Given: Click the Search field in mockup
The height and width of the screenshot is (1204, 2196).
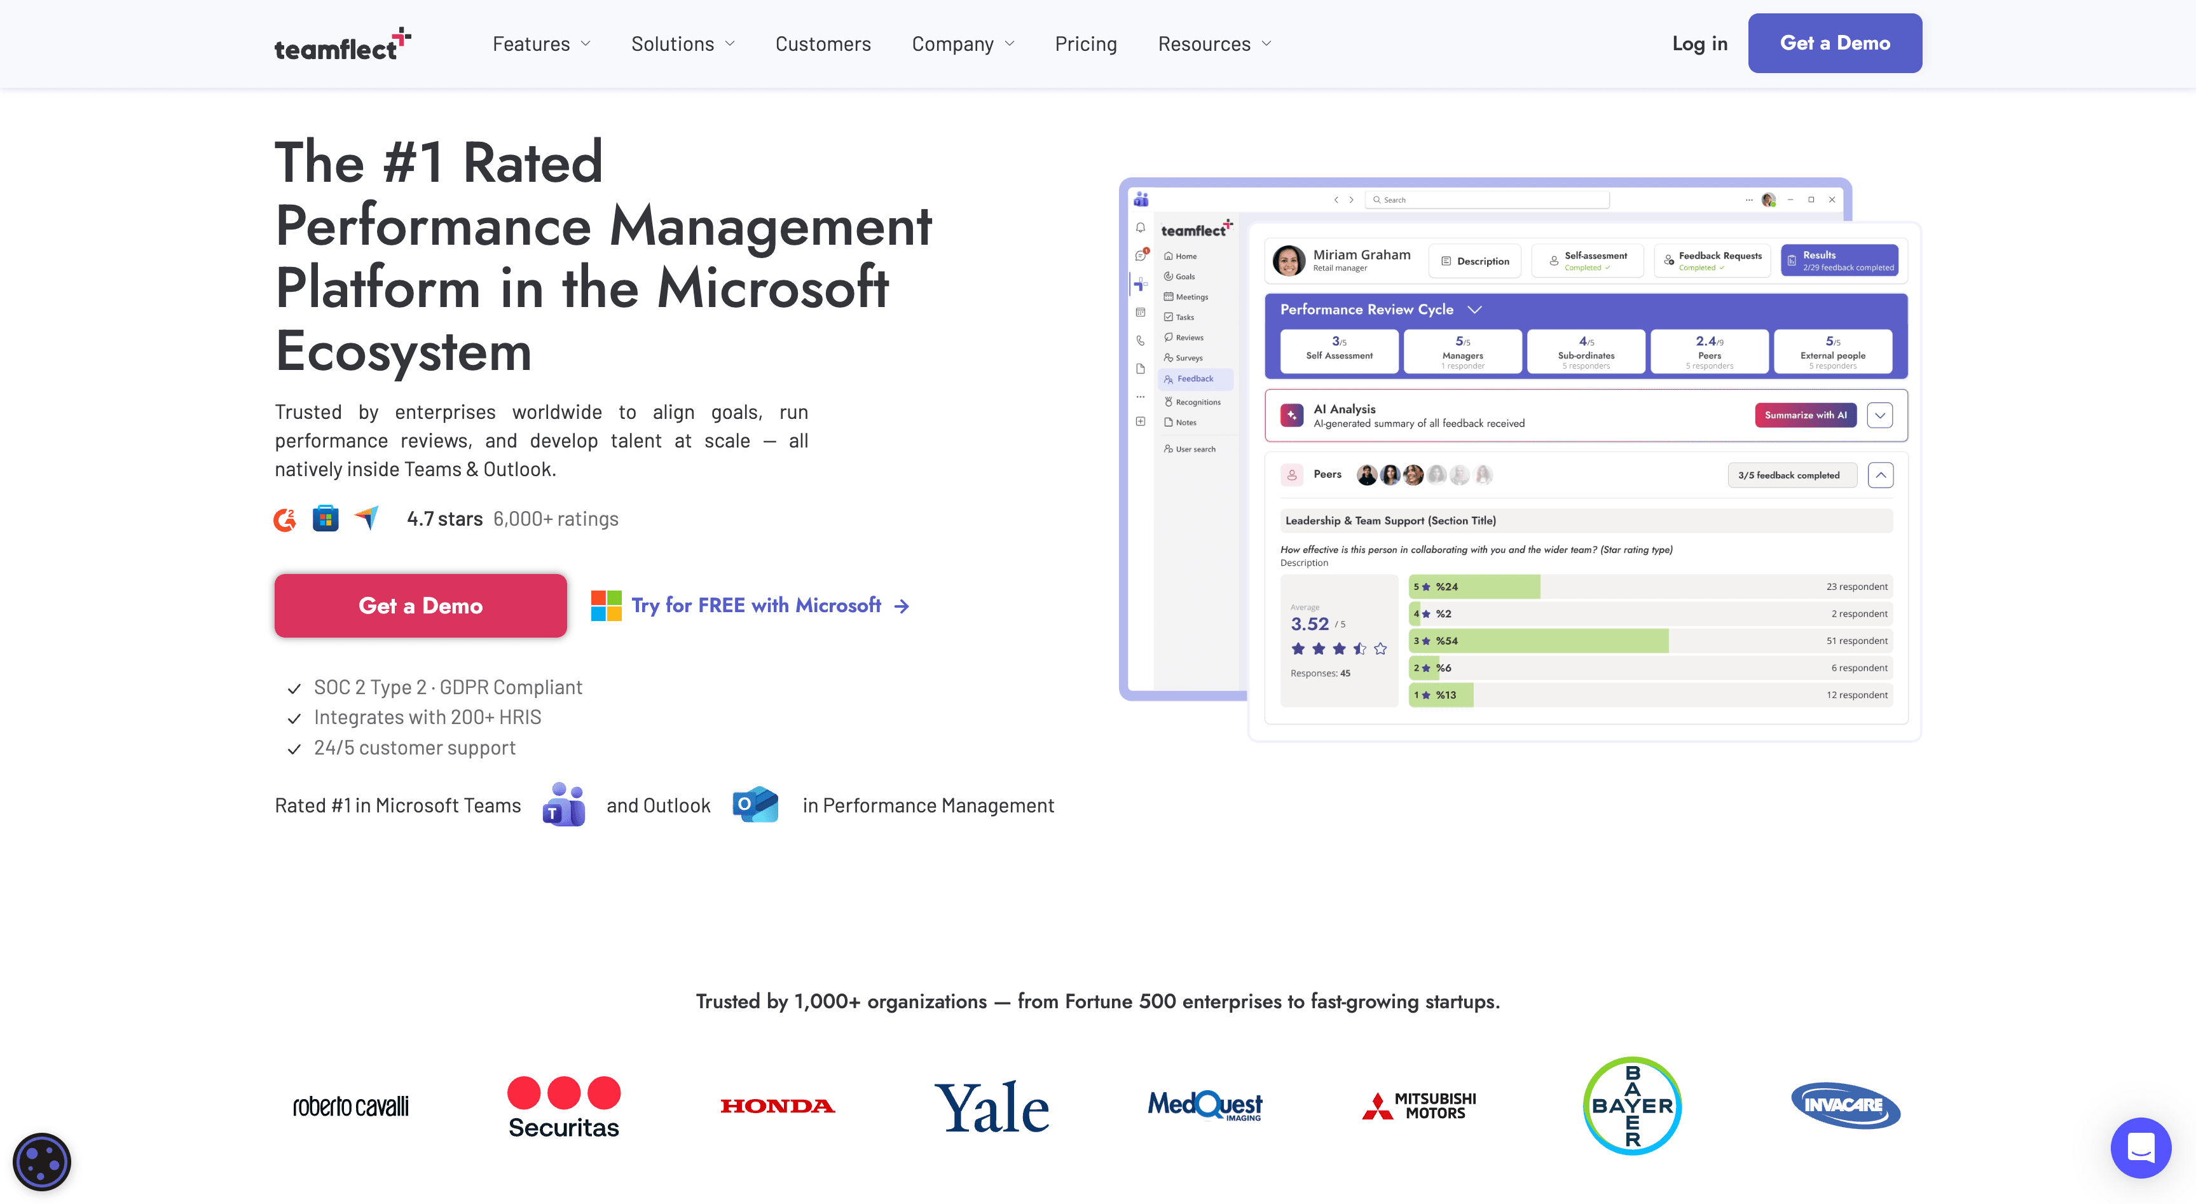Looking at the screenshot, I should point(1488,200).
